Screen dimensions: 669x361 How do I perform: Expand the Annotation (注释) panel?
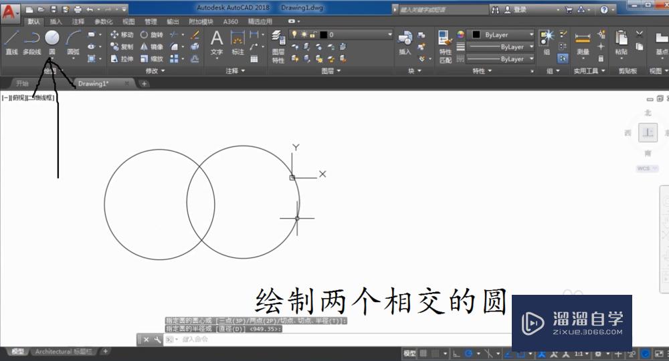[235, 71]
